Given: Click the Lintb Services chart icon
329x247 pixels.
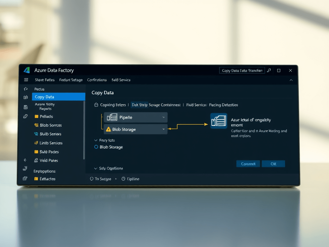Looking at the screenshot, I should [36, 143].
